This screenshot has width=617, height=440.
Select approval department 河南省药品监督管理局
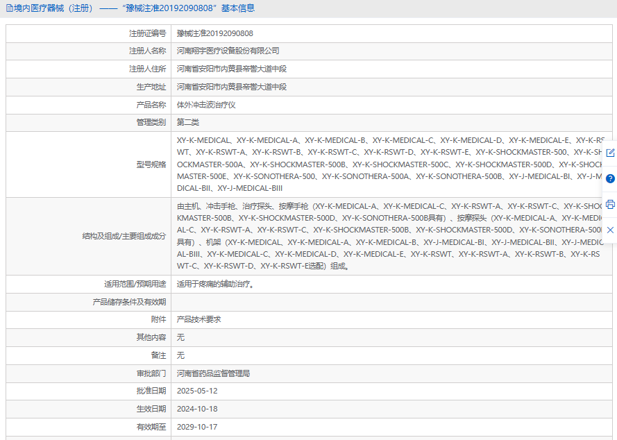(x=213, y=373)
